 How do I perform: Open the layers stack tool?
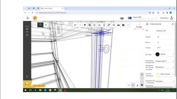[x=85, y=25]
